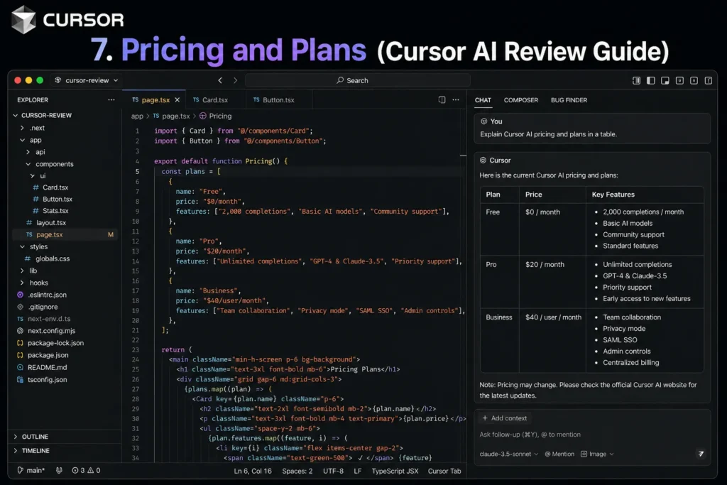The height and width of the screenshot is (485, 727).
Task: Toggle the bottom panel layout icon
Action: [x=665, y=80]
